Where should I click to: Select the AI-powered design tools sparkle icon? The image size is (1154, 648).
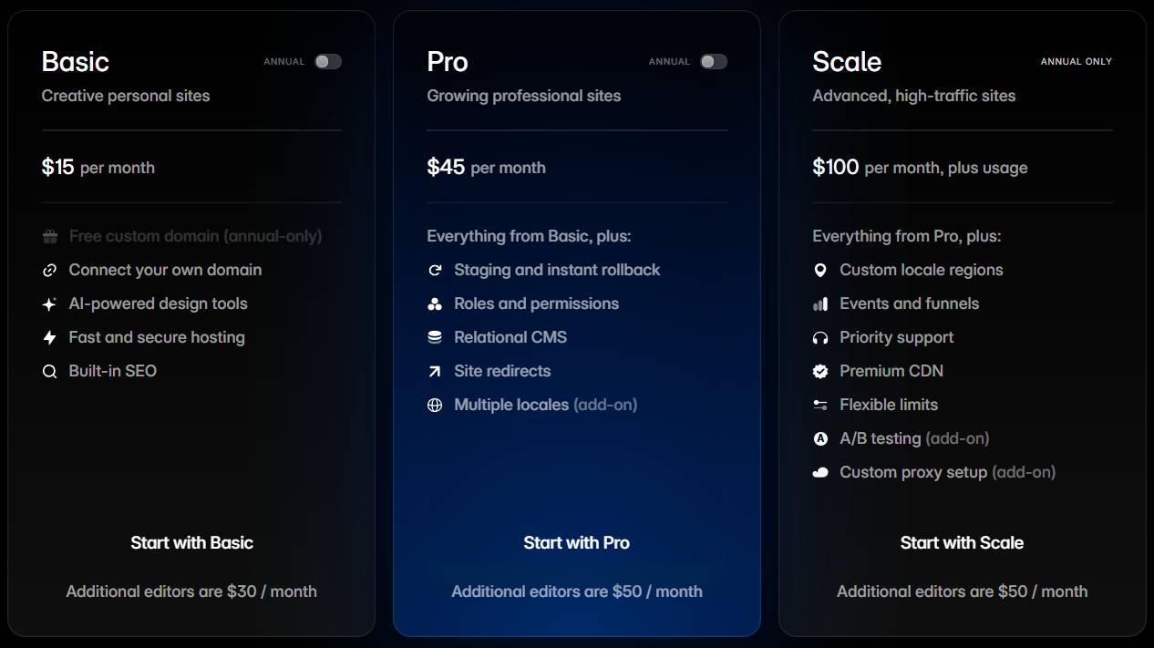(49, 303)
